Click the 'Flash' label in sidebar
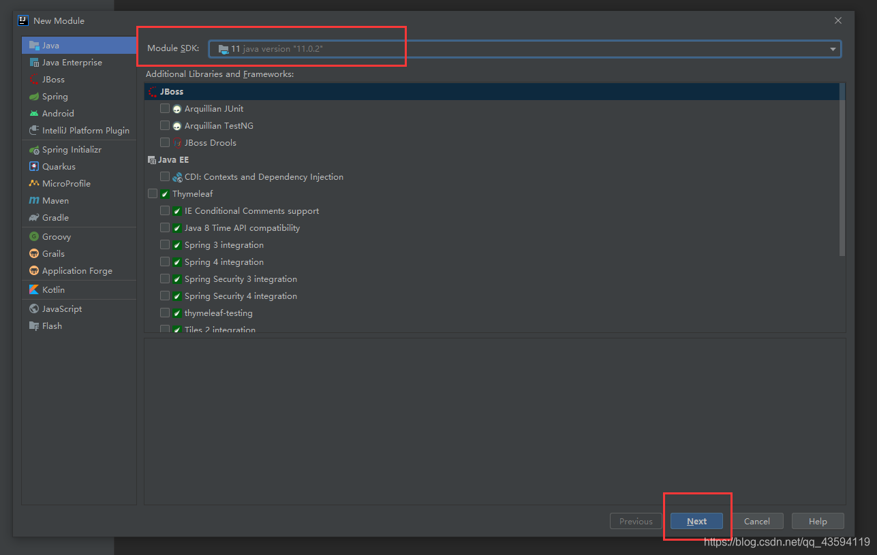Viewport: 877px width, 555px height. click(52, 326)
